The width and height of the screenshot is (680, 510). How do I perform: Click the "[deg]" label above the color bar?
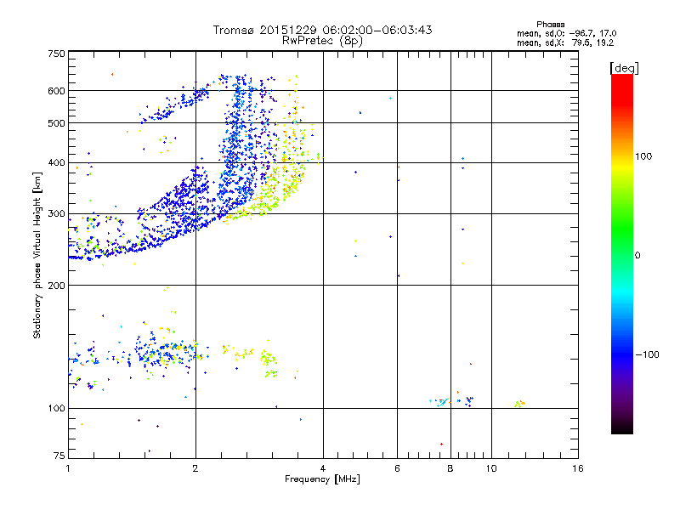tap(624, 68)
